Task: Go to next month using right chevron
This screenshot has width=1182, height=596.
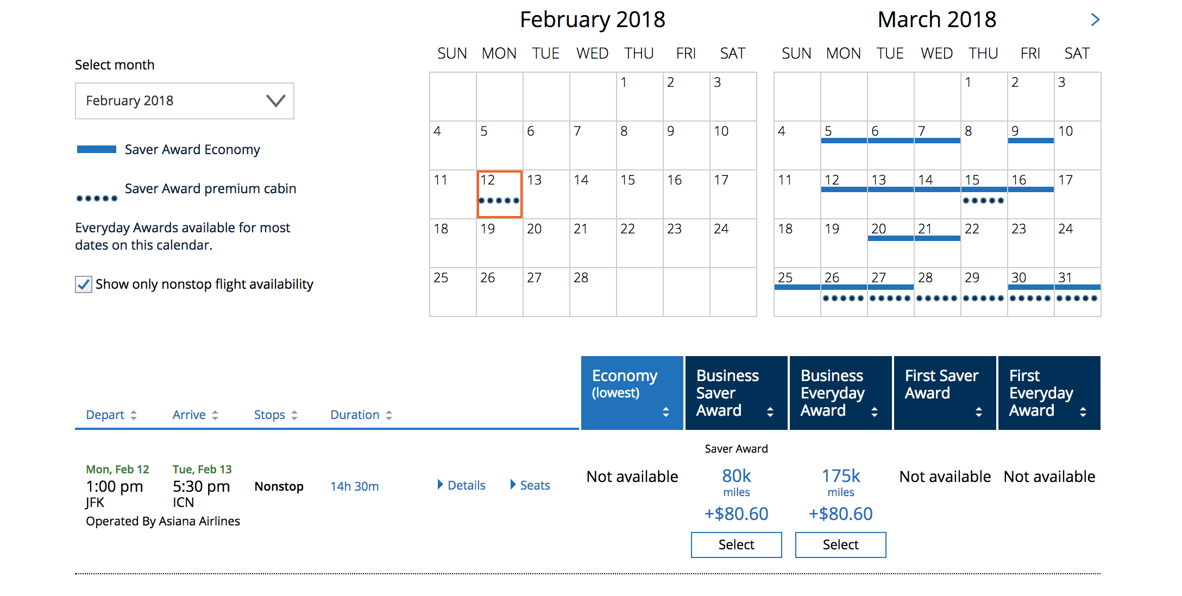Action: [1095, 20]
